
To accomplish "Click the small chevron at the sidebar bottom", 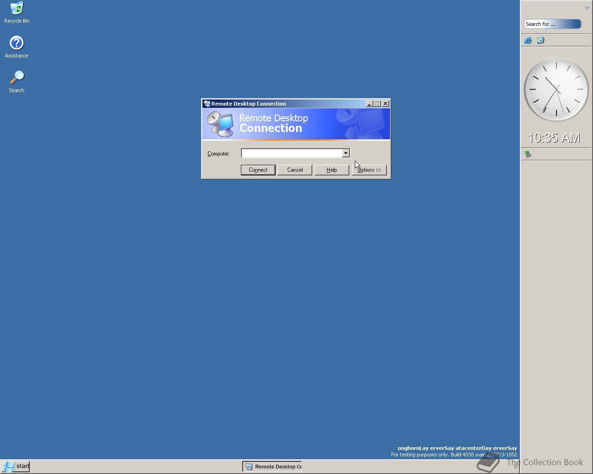I will coord(516,467).
